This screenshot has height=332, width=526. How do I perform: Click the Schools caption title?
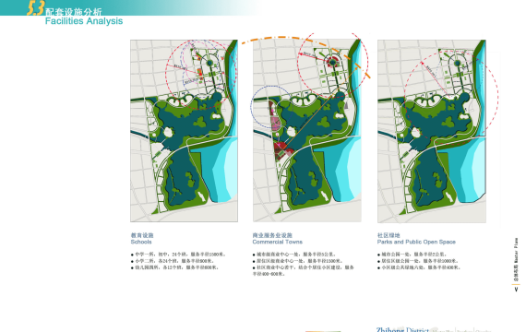(x=142, y=239)
